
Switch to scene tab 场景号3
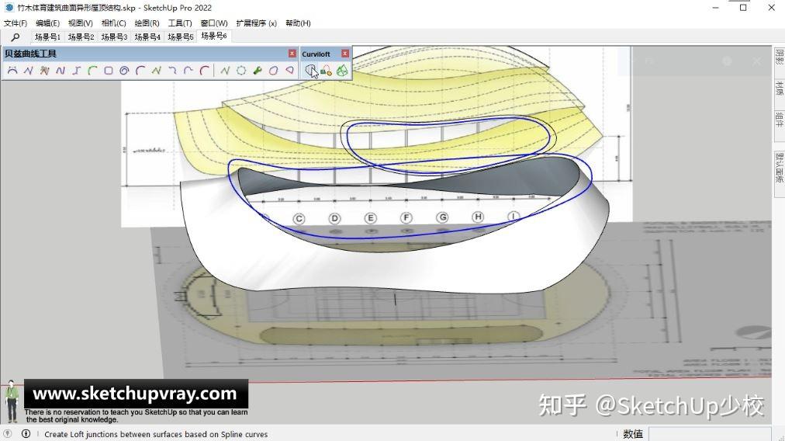point(114,36)
